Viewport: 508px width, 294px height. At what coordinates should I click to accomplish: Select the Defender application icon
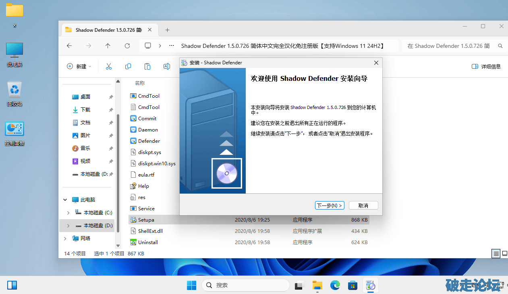point(134,141)
